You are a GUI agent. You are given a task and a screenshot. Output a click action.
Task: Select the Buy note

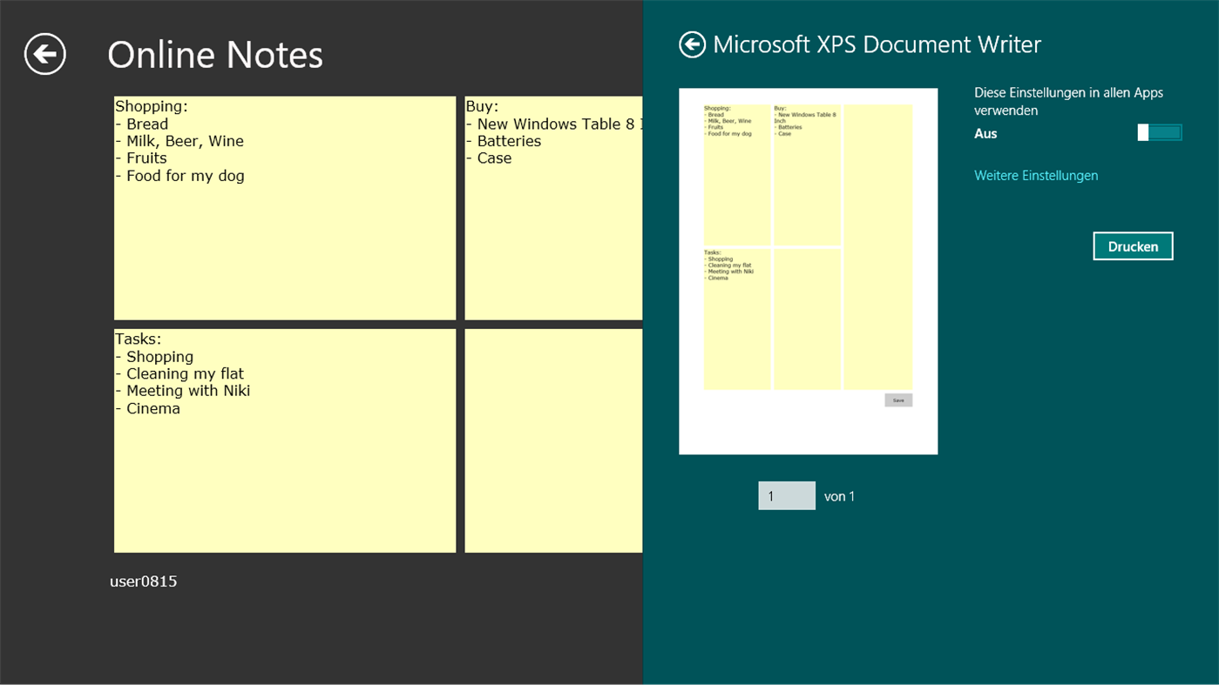point(553,207)
